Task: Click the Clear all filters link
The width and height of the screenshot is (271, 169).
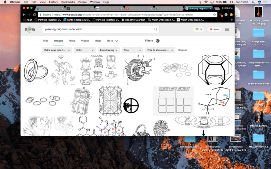Action: (x=182, y=50)
